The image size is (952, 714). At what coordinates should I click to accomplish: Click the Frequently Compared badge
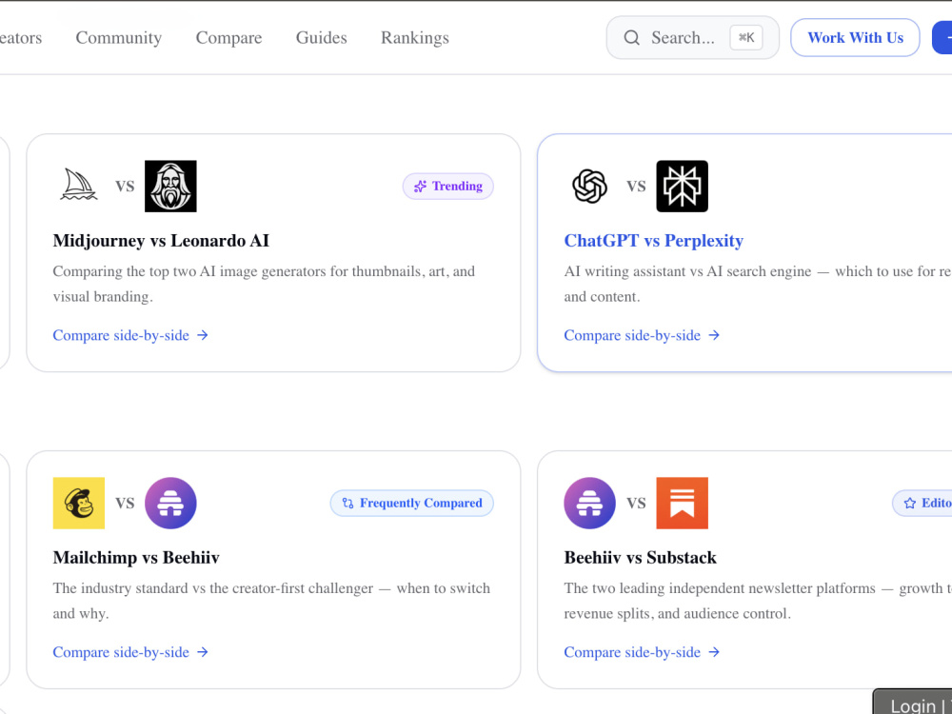point(411,504)
